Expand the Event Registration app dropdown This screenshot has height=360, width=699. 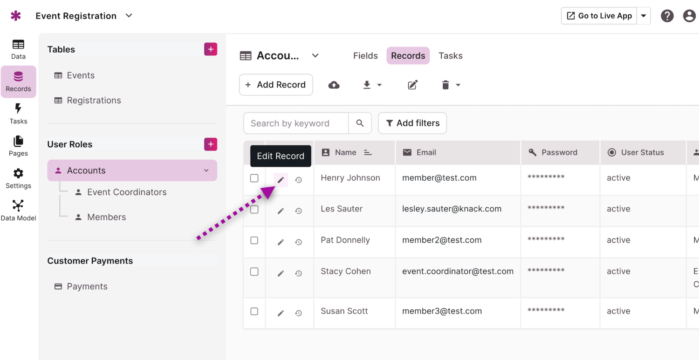pyautogui.click(x=129, y=16)
